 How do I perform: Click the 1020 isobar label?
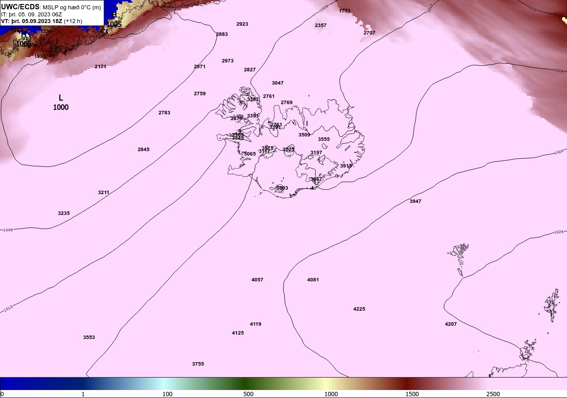tap(559, 152)
